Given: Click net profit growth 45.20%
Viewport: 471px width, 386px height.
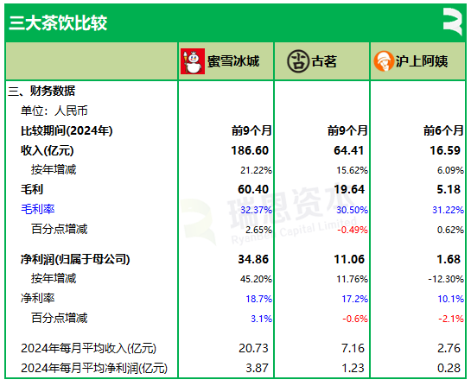Looking at the screenshot, I should (256, 279).
